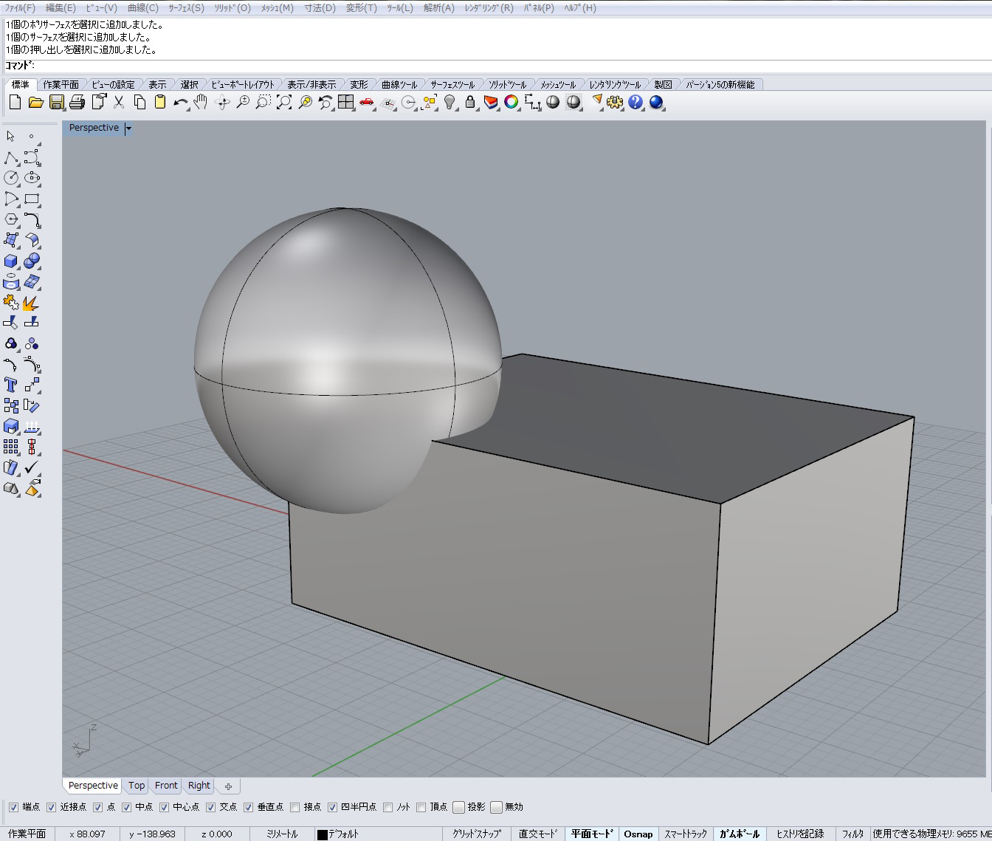
Task: Click the Paste clipboard icon
Action: (x=160, y=103)
